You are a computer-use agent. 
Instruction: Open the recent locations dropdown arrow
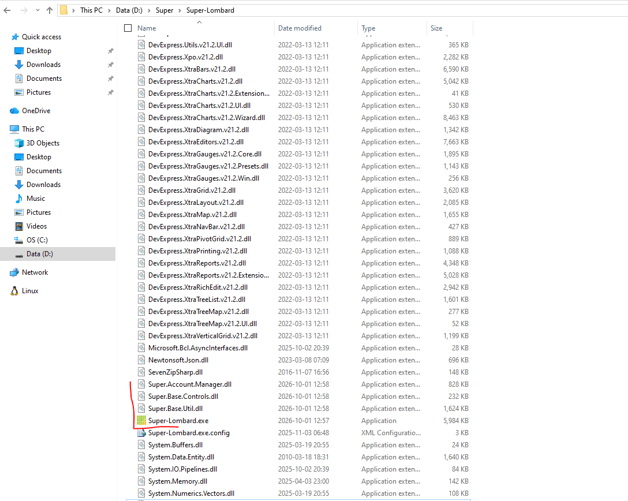tap(38, 10)
